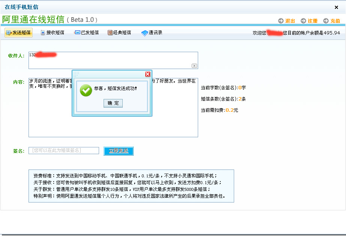The height and width of the screenshot is (237, 346).
Task: Click the 注册 register link
Action: click(x=313, y=21)
